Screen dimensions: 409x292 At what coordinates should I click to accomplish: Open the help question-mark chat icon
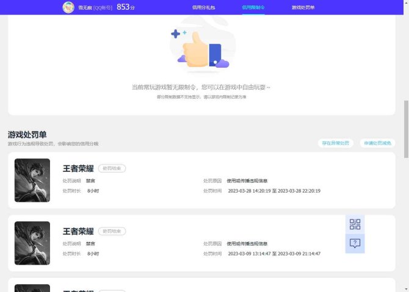pyautogui.click(x=355, y=243)
